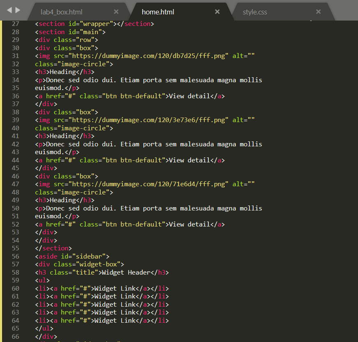Click the first Widget Link list item
Image resolution: width=358 pixels, height=342 pixels.
pyautogui.click(x=115, y=288)
